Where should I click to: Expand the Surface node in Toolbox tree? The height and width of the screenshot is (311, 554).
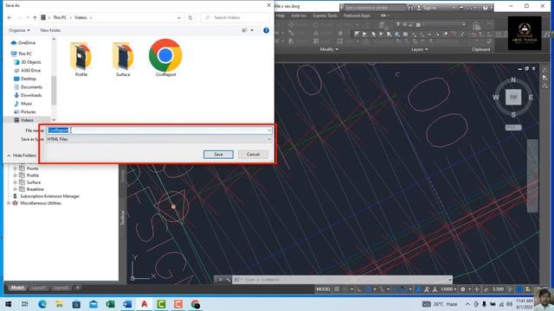click(16, 182)
